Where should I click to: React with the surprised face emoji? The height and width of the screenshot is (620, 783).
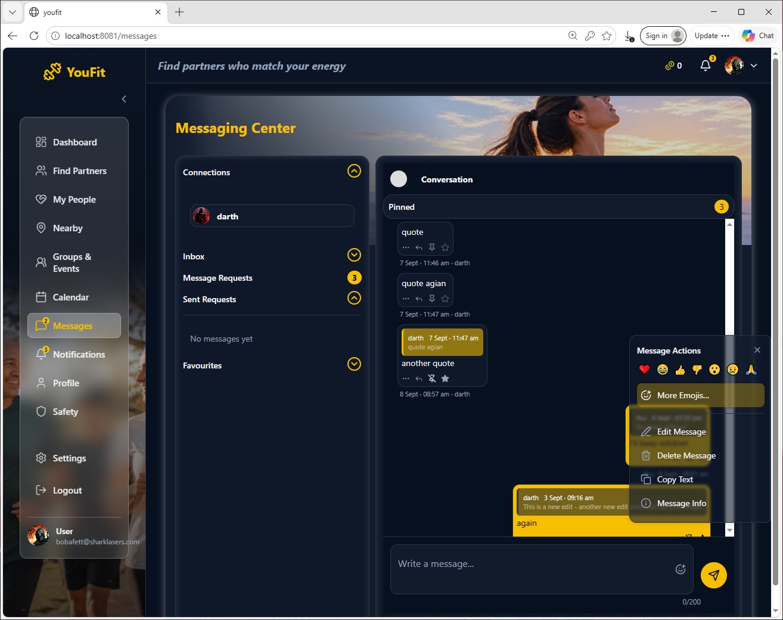pos(715,370)
